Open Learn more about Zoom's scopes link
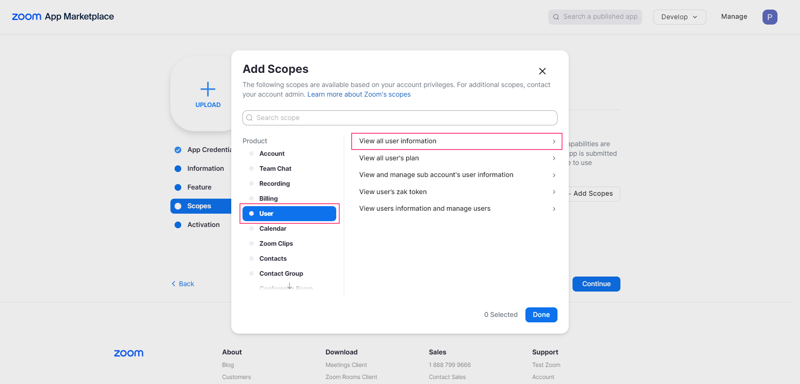800x384 pixels. pyautogui.click(x=359, y=95)
